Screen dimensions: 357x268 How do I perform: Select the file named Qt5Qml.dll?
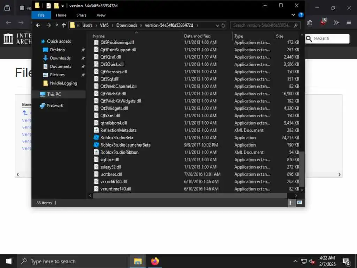click(111, 57)
